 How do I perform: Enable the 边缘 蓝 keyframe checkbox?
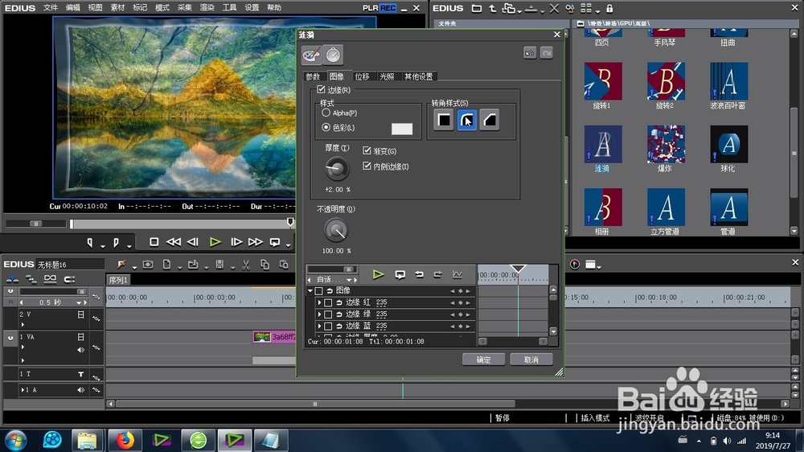click(x=328, y=327)
